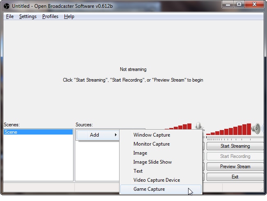Choose Image Slide Show source
267x201 pixels.
coord(161,162)
